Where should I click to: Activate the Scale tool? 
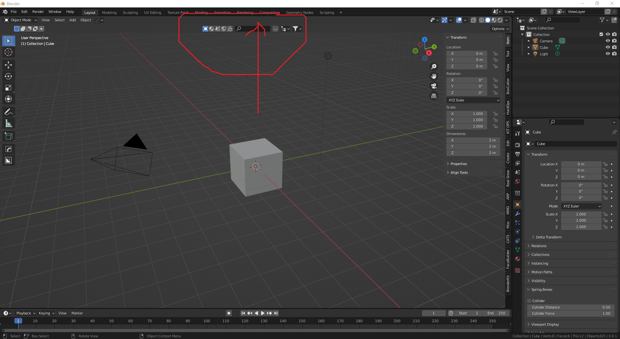(8, 88)
